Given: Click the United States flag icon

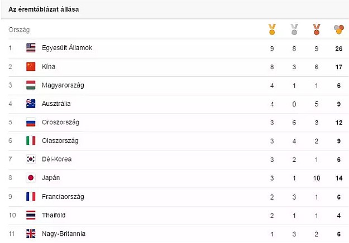Looking at the screenshot, I should [31, 48].
